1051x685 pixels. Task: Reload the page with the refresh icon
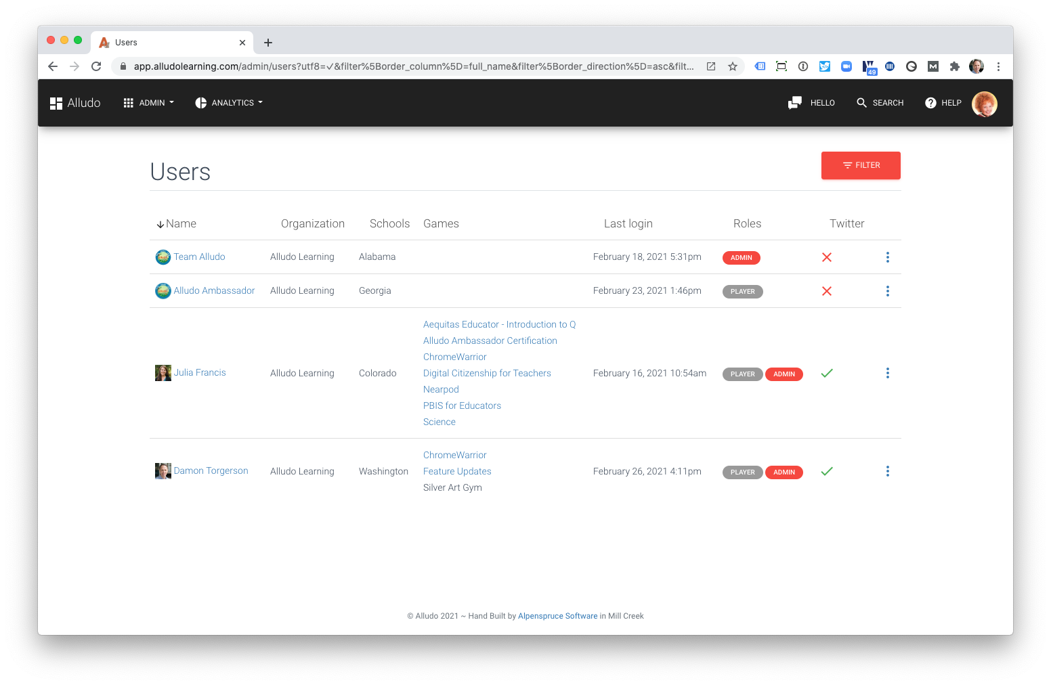96,66
